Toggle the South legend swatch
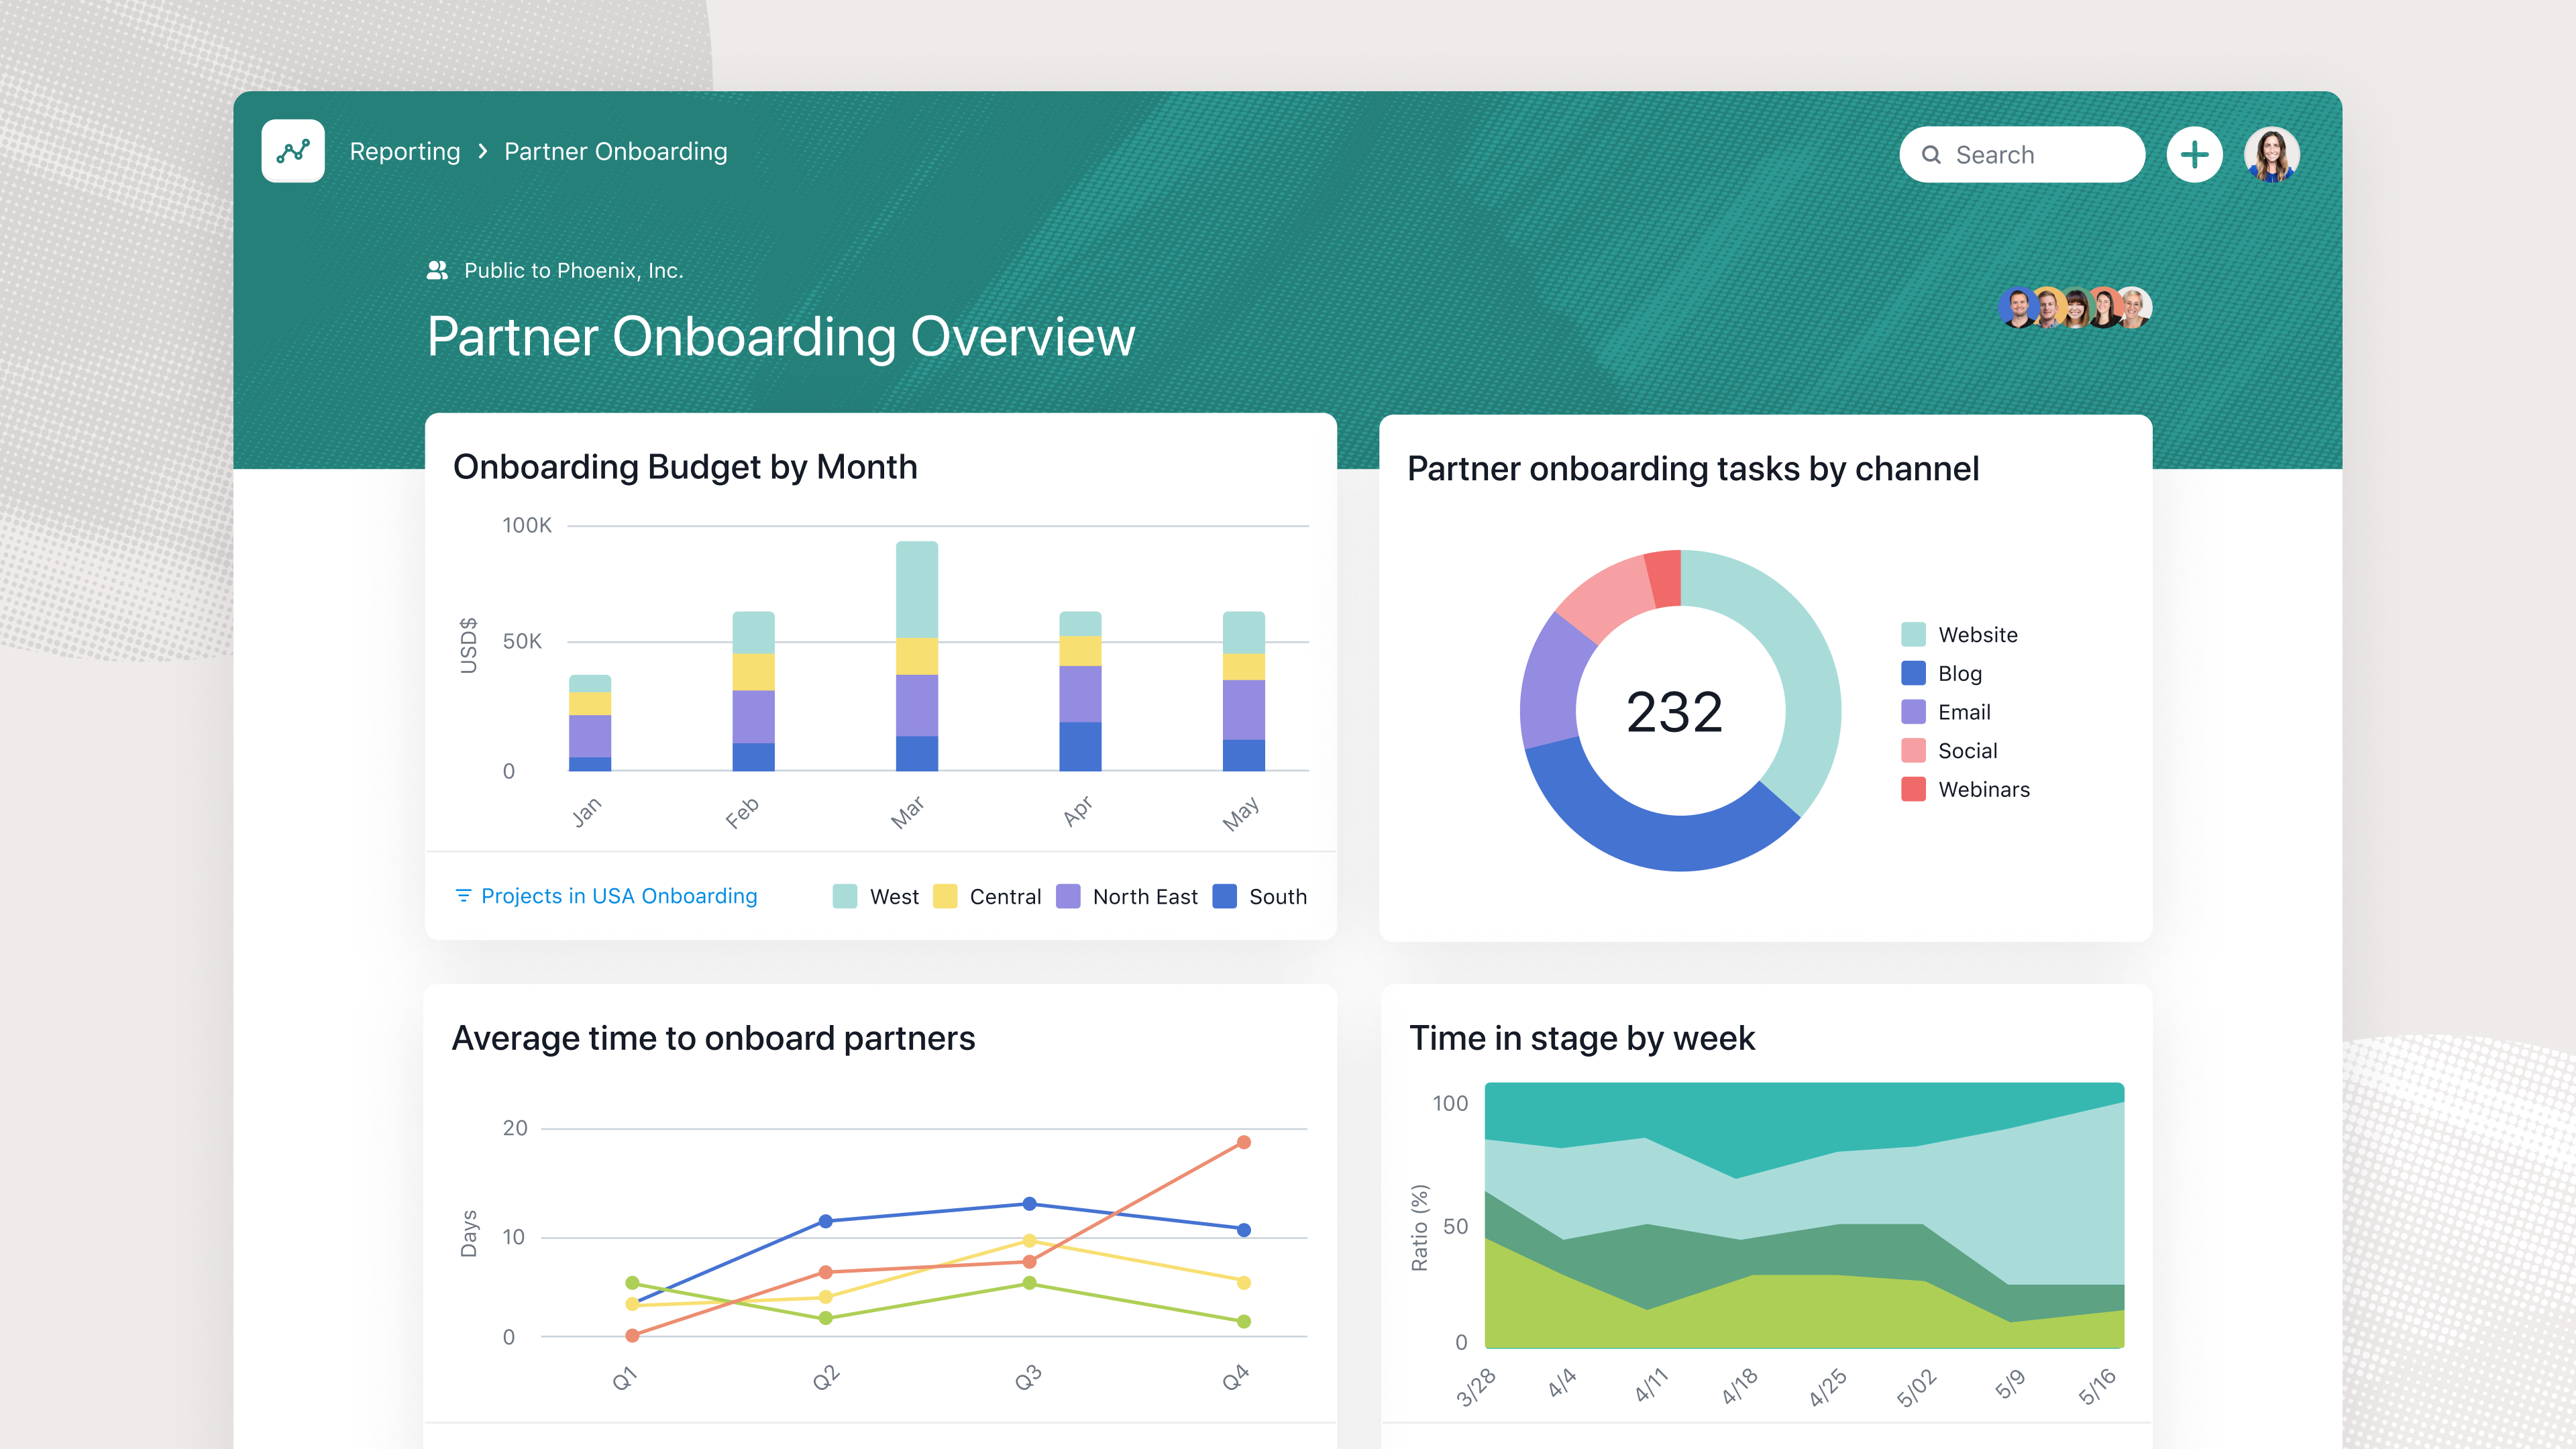The width and height of the screenshot is (2576, 1449). tap(1224, 896)
